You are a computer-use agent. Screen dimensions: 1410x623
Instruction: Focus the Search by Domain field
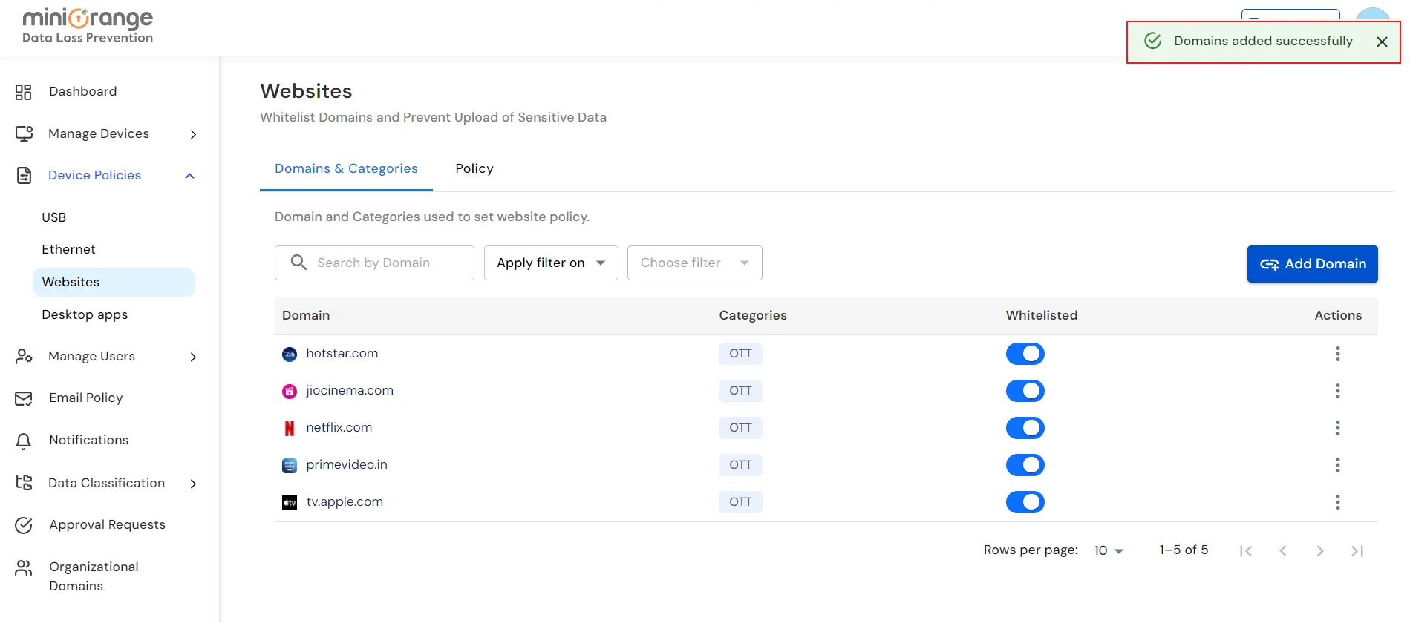[374, 263]
